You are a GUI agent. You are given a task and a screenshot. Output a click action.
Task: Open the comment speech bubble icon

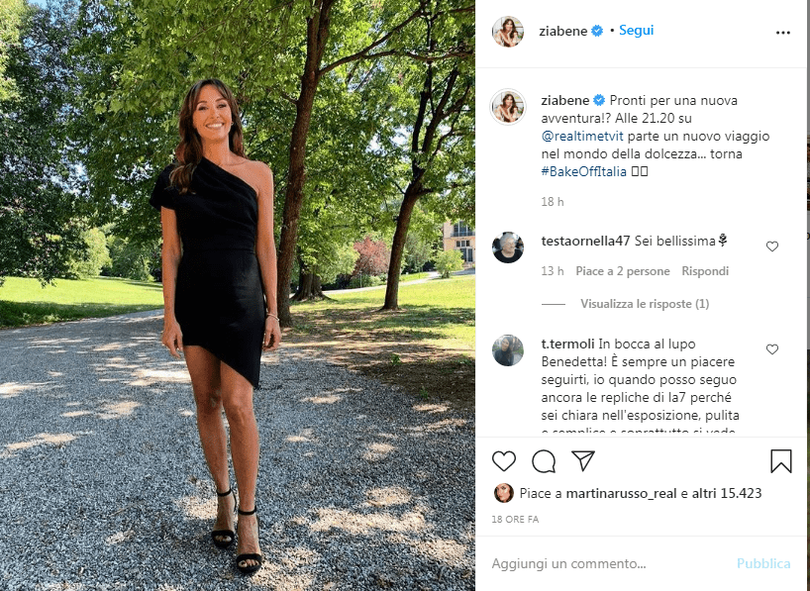pyautogui.click(x=544, y=460)
